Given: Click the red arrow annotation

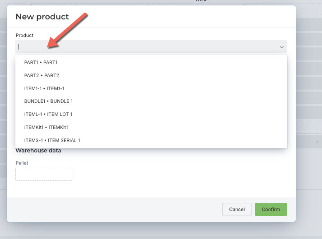Looking at the screenshot, I should point(67,31).
